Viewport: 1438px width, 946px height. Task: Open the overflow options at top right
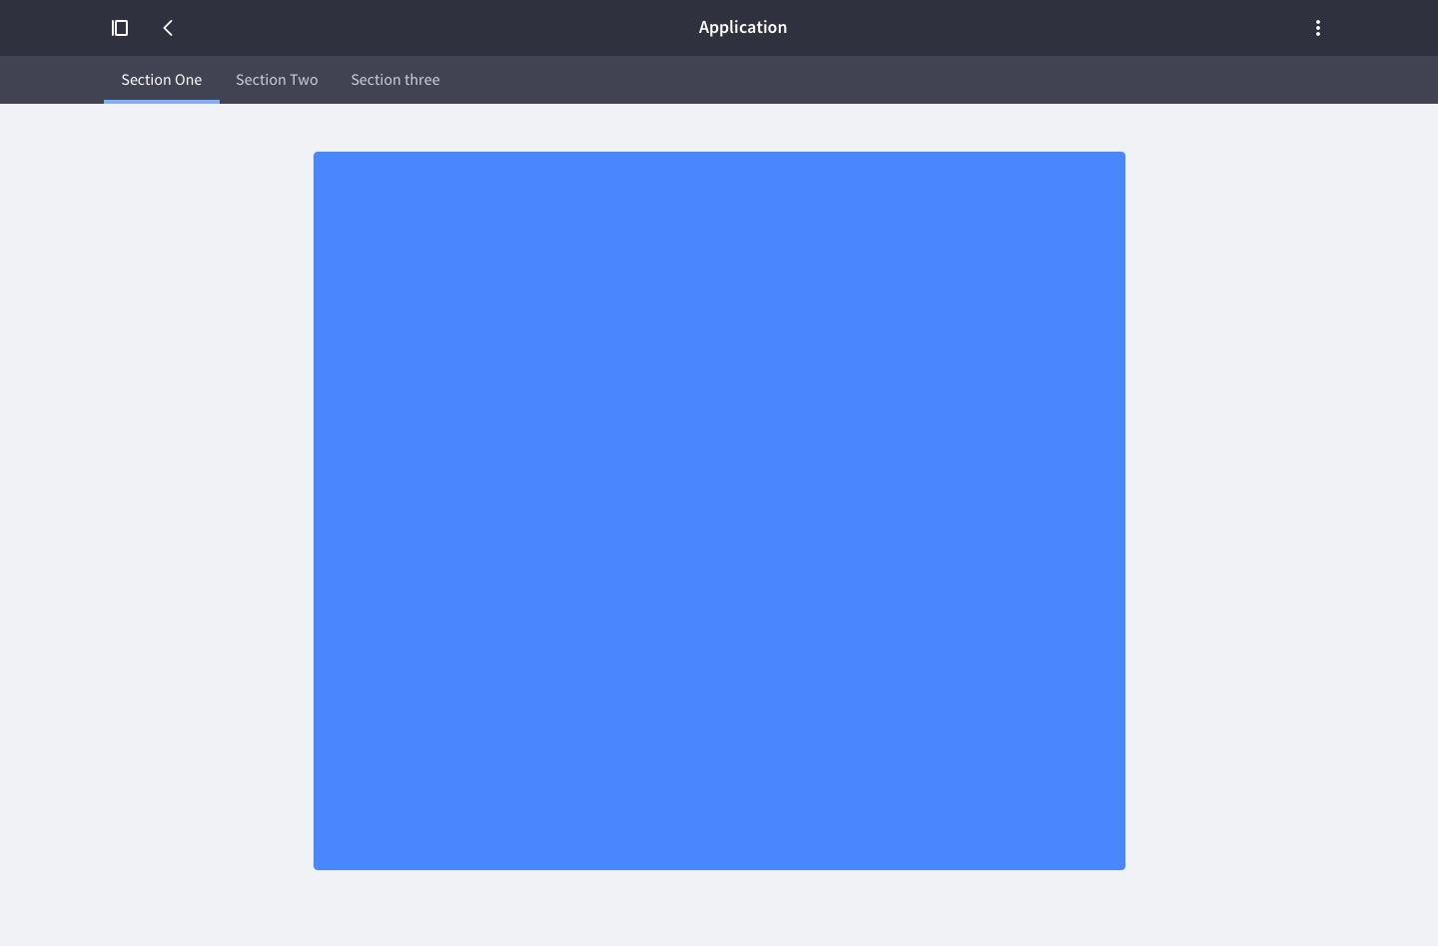[x=1318, y=27]
